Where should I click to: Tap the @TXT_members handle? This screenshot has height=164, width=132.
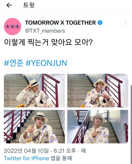pyautogui.click(x=45, y=31)
